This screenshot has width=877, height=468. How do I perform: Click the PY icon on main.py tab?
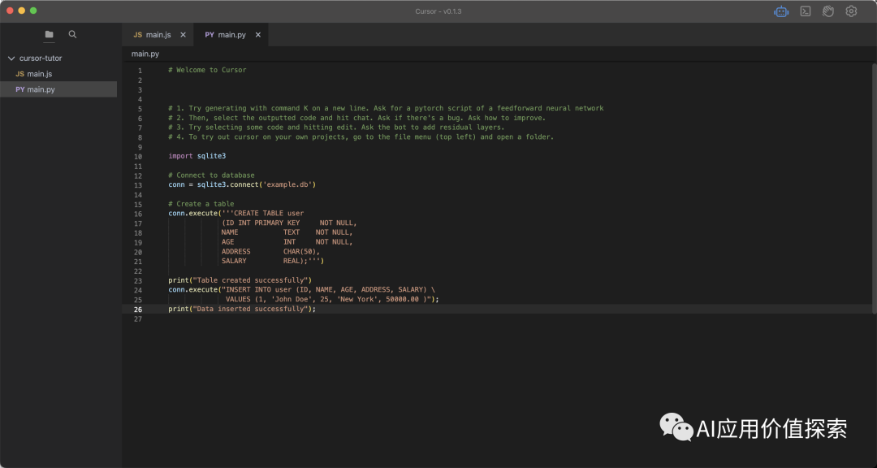[x=210, y=35]
